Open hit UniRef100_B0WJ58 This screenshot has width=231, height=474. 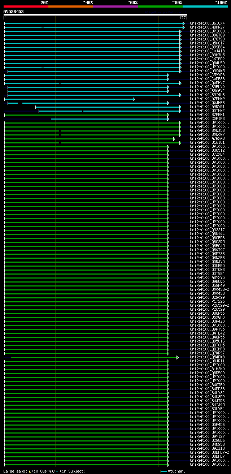click(x=207, y=130)
